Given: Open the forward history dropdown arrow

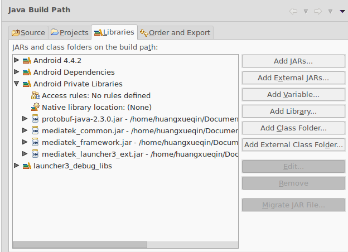Looking at the screenshot, I should [x=330, y=11].
